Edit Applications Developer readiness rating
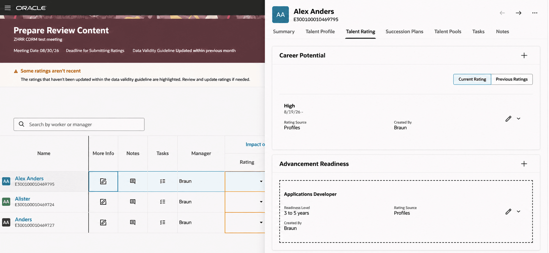Viewport: 549px width, 253px height. pyautogui.click(x=508, y=211)
